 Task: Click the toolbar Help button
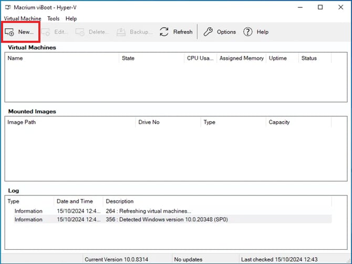(256, 32)
